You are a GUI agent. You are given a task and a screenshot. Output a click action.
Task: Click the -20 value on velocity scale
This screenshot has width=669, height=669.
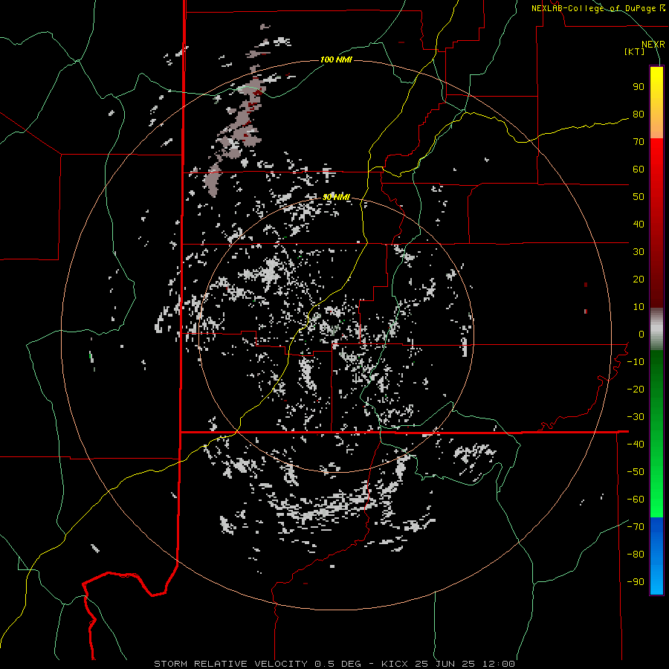(636, 389)
